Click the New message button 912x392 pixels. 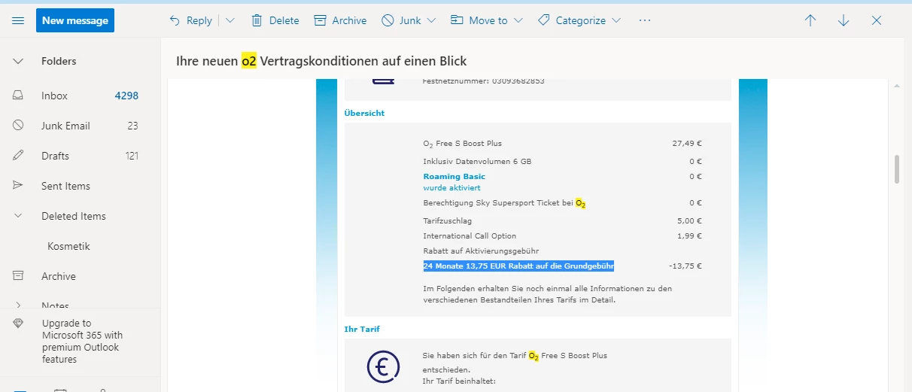(x=74, y=20)
